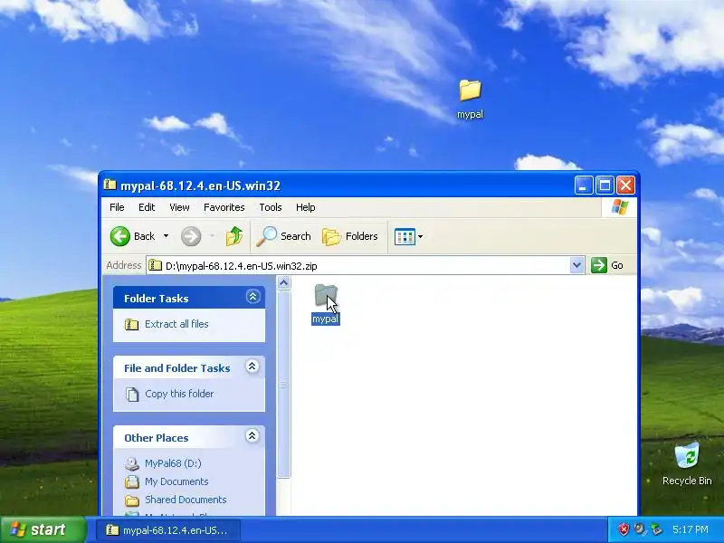Image resolution: width=724 pixels, height=543 pixels.
Task: Expand the address bar dropdown
Action: click(576, 265)
